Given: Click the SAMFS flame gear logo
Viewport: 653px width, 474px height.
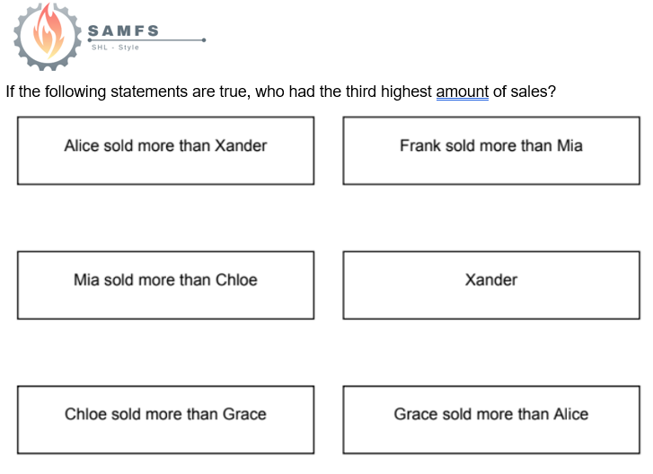Looking at the screenshot, I should click(49, 36).
